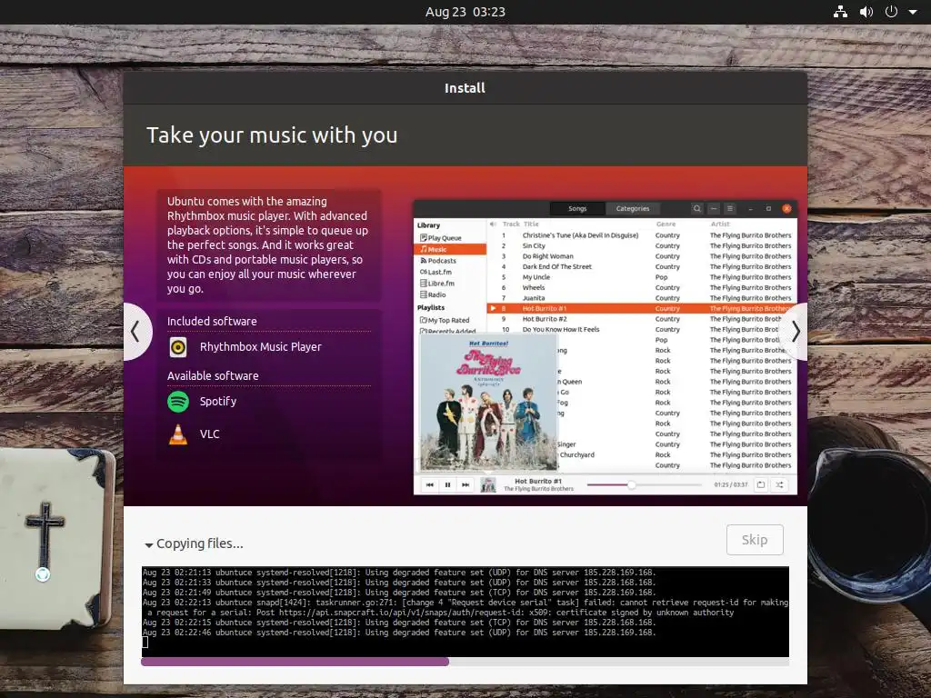Click song row Juanita
Viewport: 931px width, 698px height.
641,298
